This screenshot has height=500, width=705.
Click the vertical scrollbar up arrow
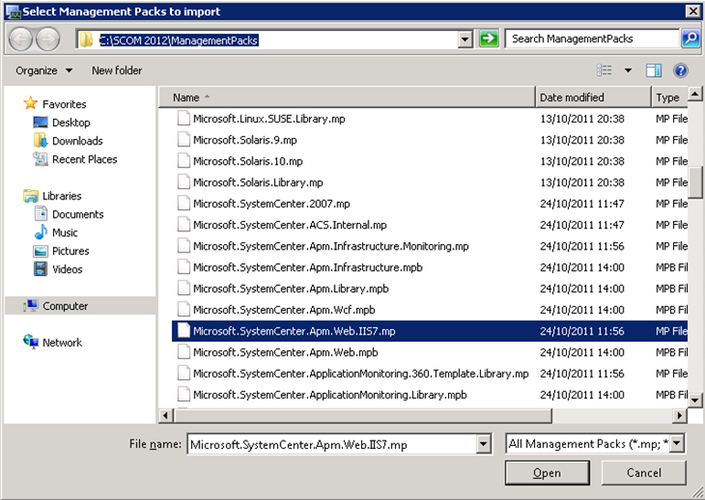click(x=695, y=94)
